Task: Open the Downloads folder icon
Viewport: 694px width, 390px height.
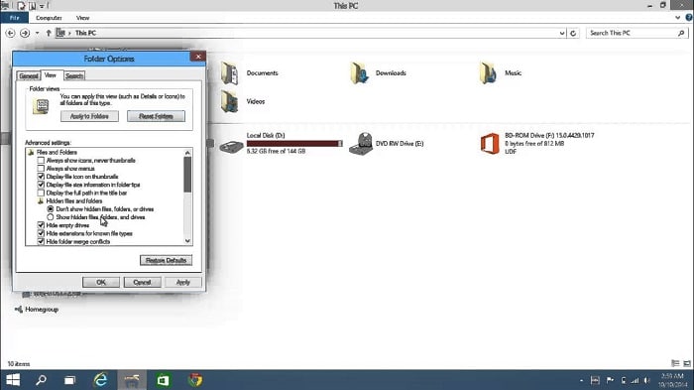Action: point(359,73)
